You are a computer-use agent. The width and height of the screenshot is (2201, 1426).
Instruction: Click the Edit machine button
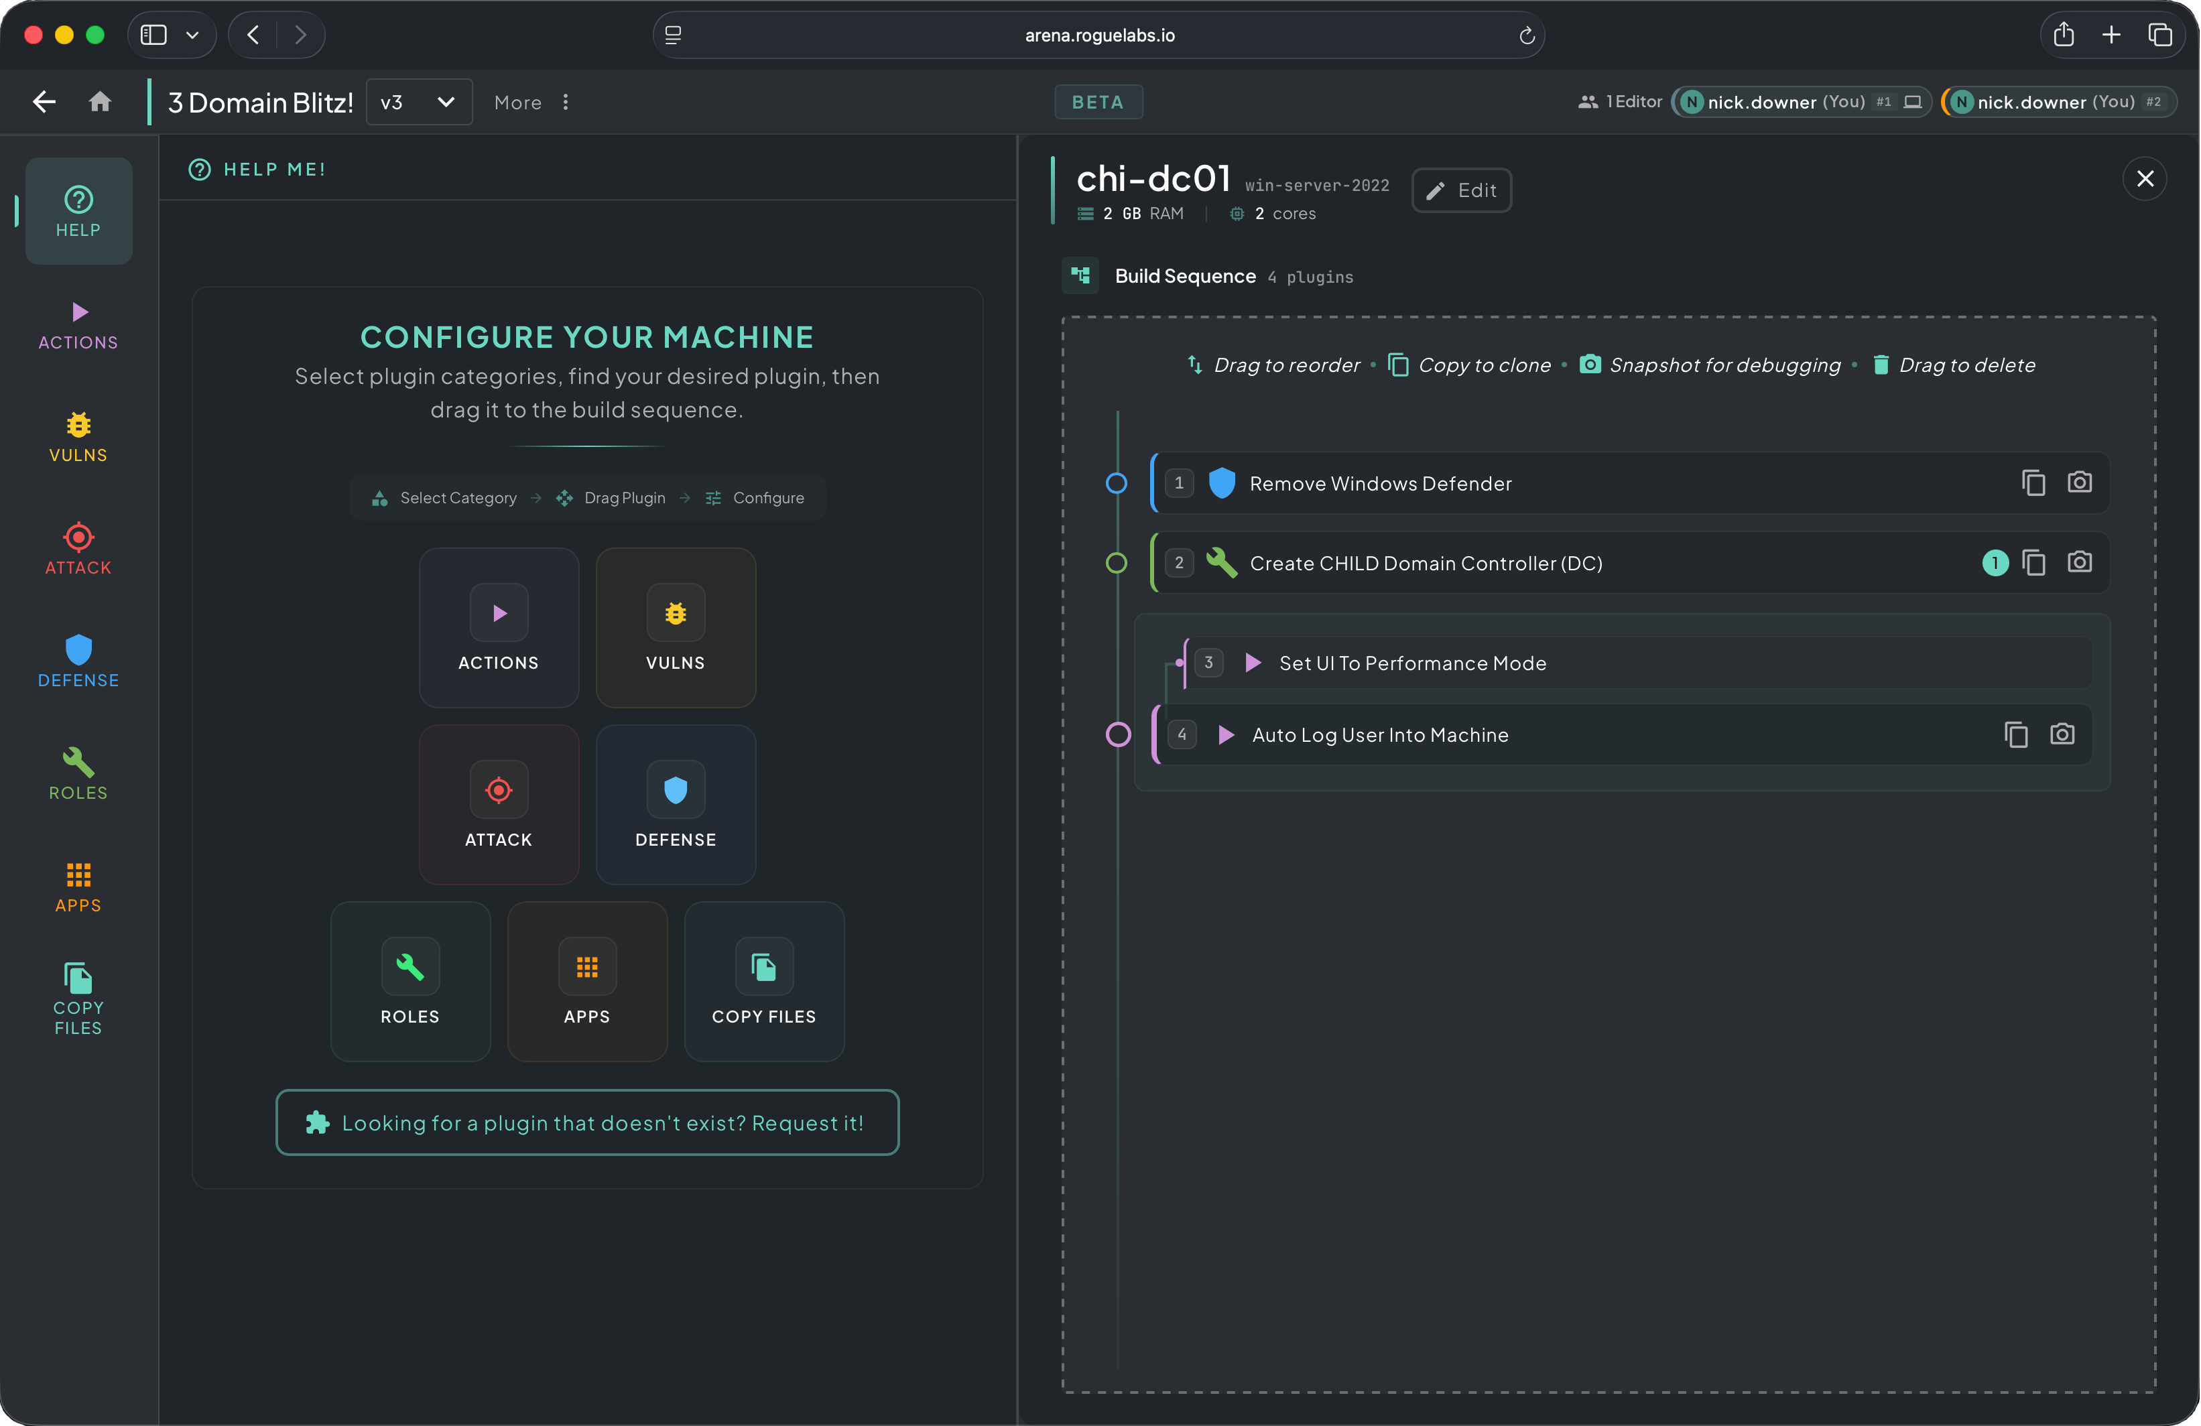pos(1461,190)
